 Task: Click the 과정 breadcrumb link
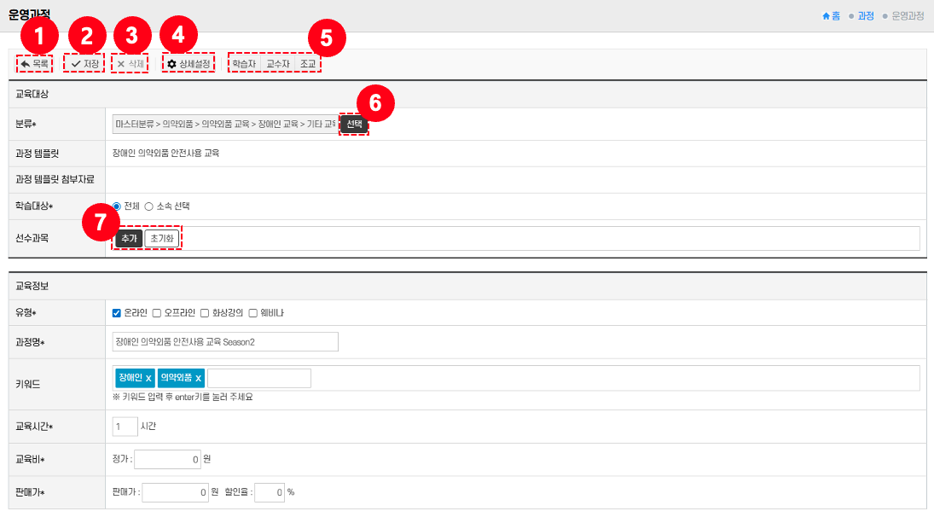[x=866, y=15]
